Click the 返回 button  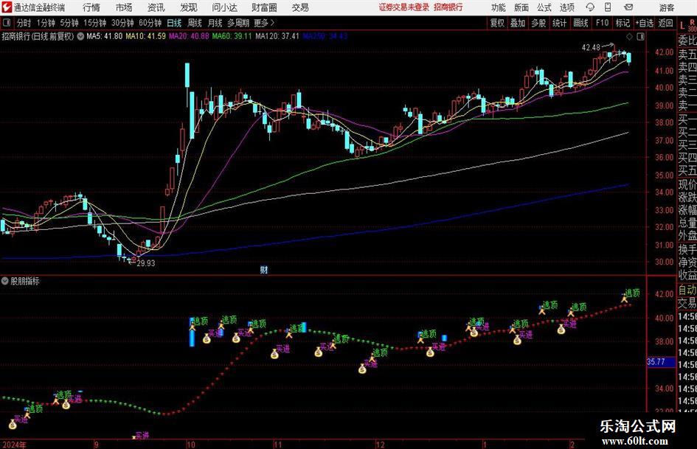[x=665, y=23]
